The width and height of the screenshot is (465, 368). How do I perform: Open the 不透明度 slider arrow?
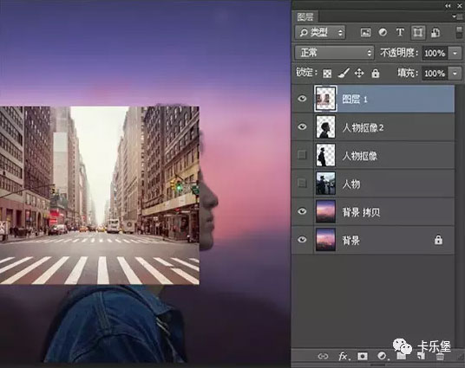tap(455, 54)
